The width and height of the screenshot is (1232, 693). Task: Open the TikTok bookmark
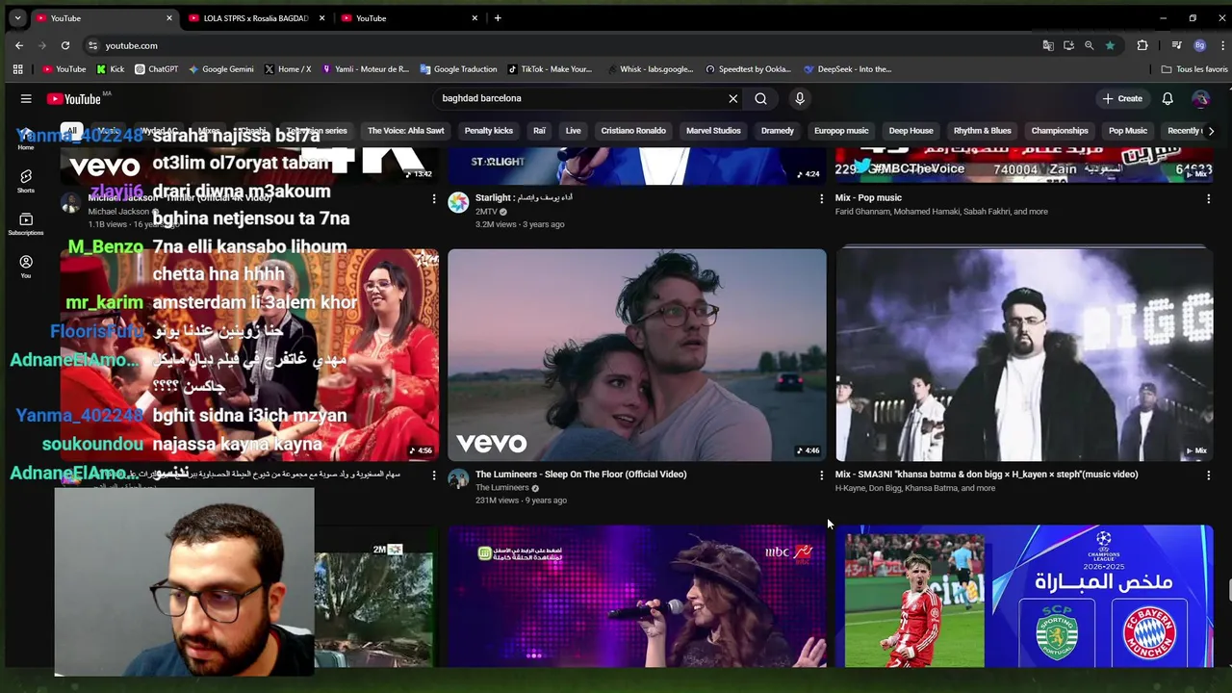click(550, 69)
